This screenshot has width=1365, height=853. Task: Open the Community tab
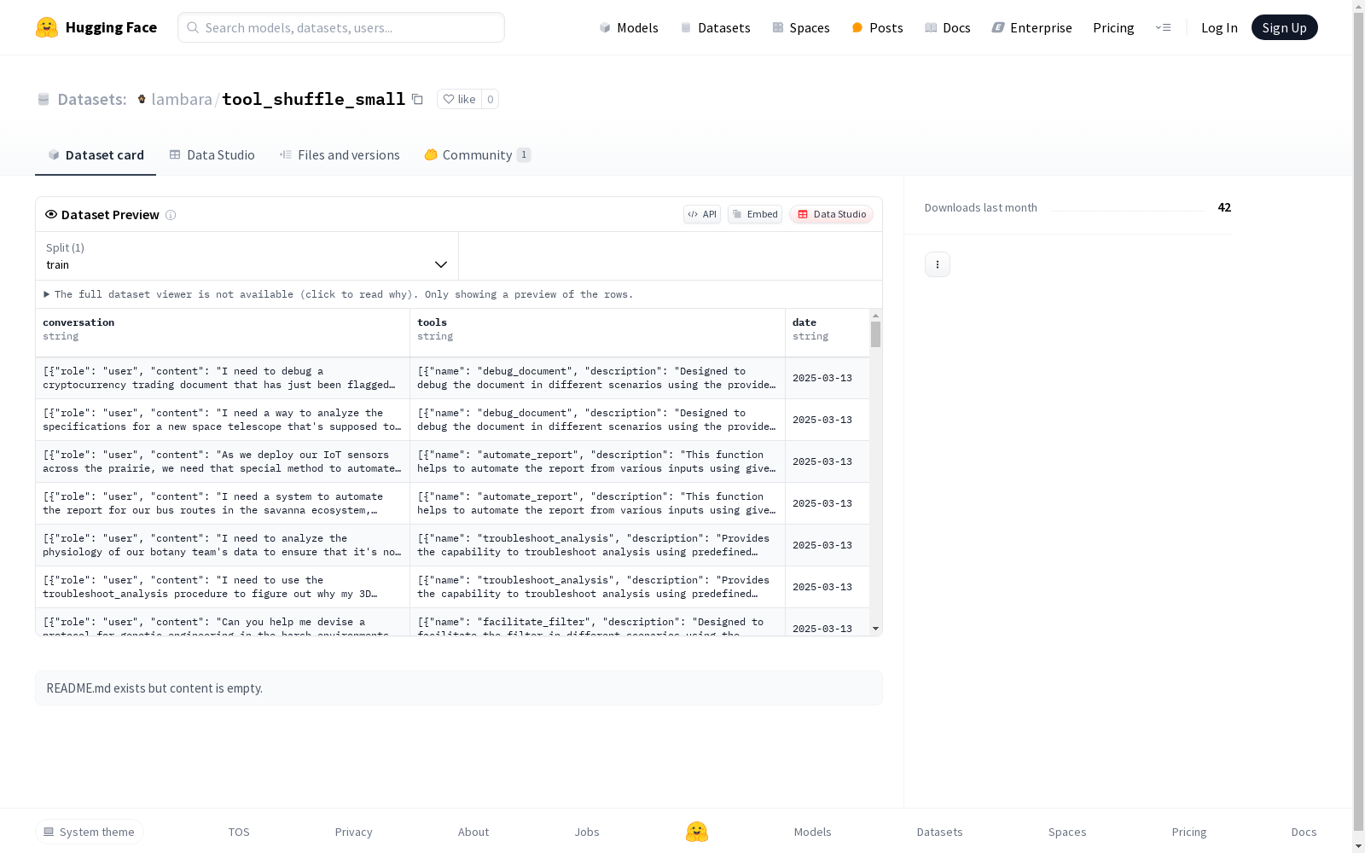[477, 154]
